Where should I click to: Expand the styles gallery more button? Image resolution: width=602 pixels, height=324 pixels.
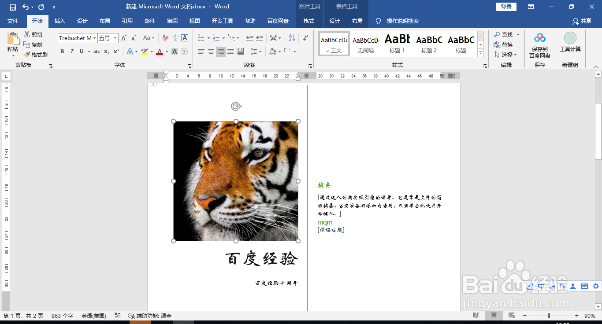pyautogui.click(x=480, y=53)
